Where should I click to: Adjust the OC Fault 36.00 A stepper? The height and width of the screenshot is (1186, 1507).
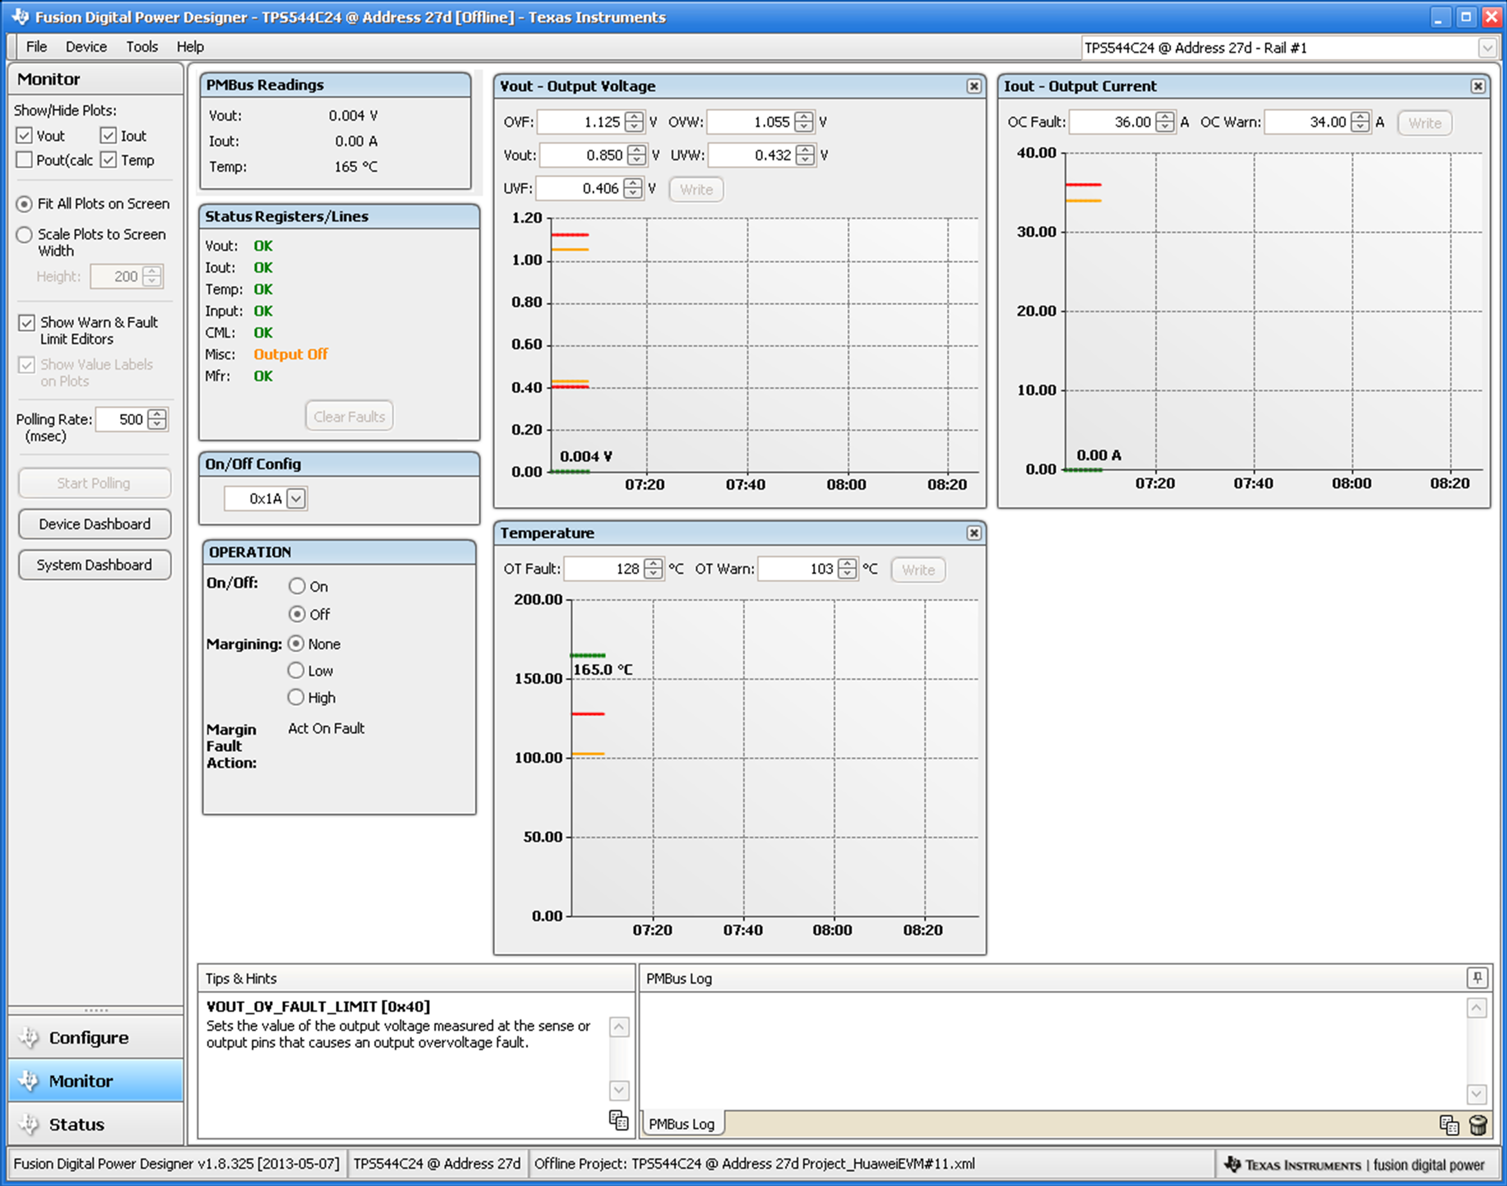(1165, 122)
